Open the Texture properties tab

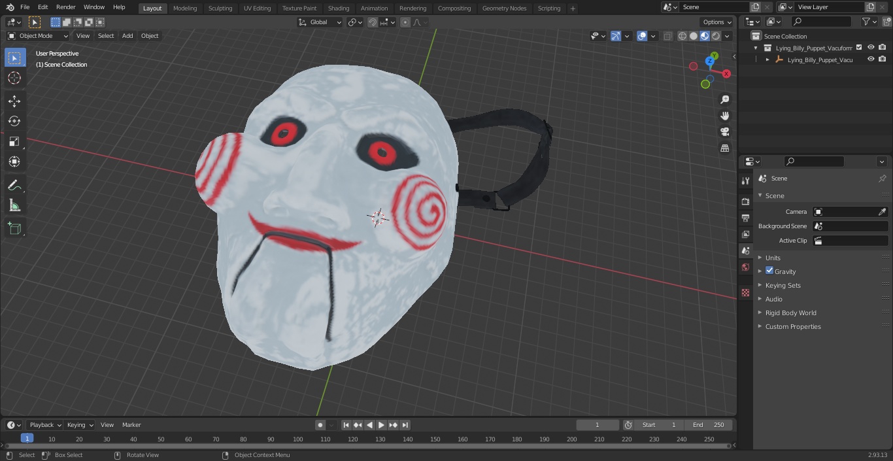tap(745, 292)
